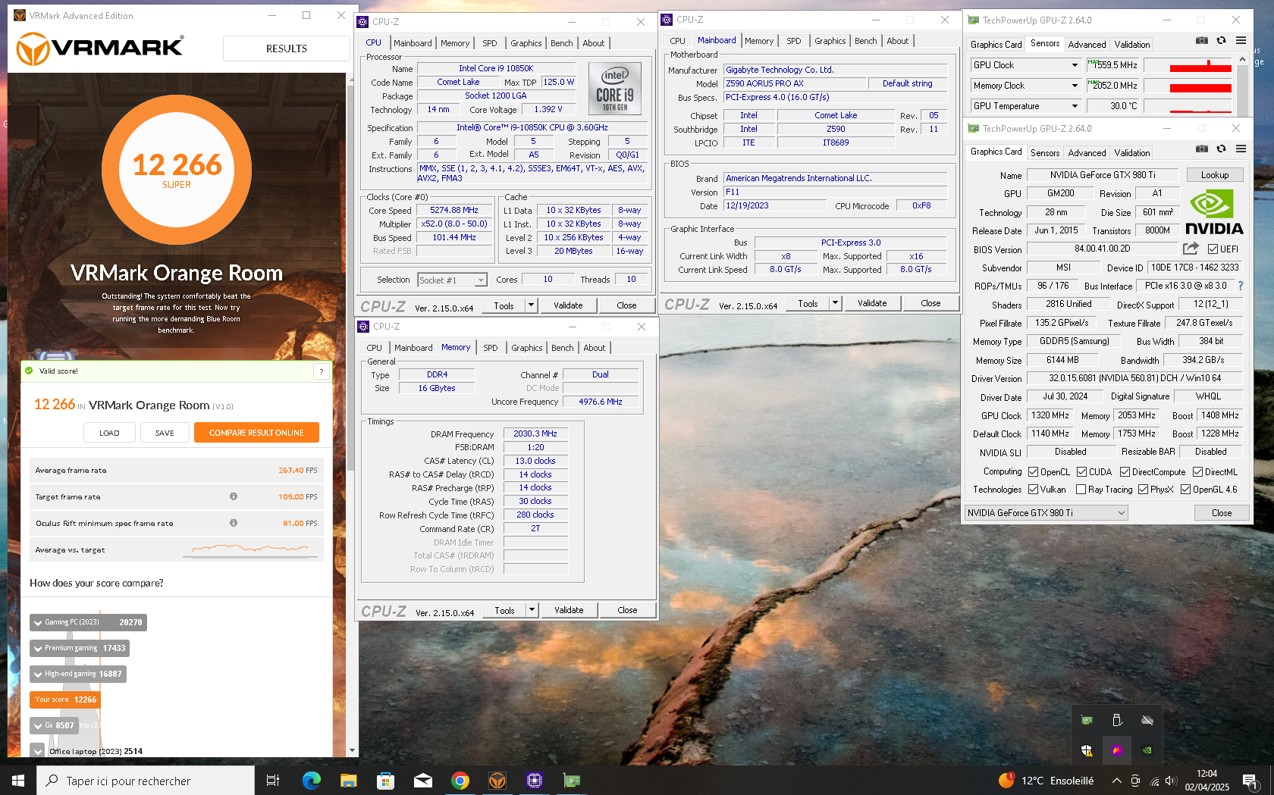Click OneDrive cloud icon in tray popup
This screenshot has width=1274, height=795.
point(1147,720)
